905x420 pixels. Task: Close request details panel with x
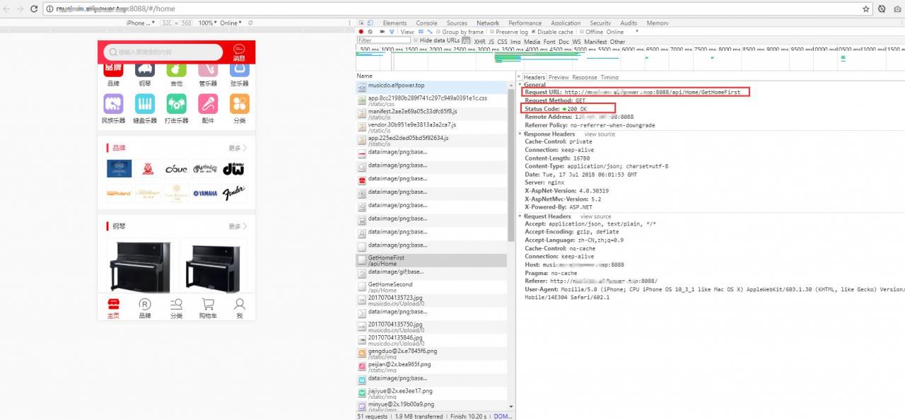[519, 77]
